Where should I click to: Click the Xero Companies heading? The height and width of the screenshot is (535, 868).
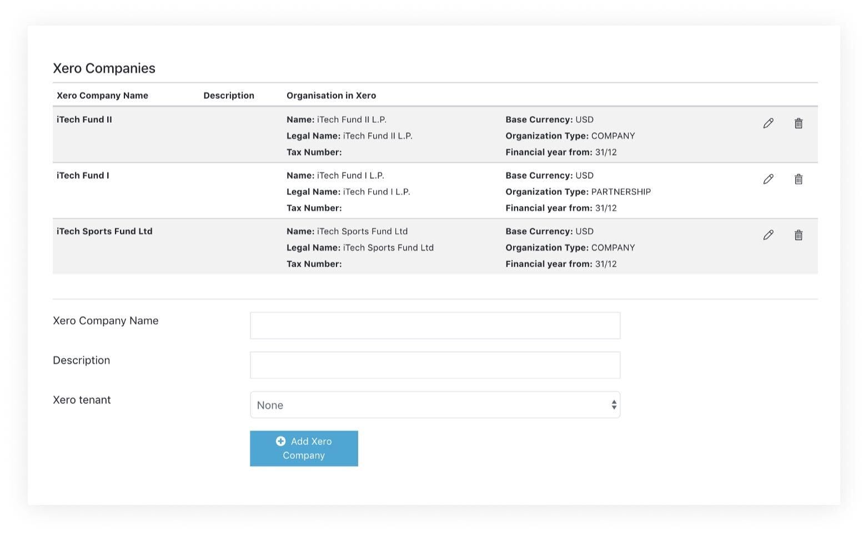pos(104,68)
